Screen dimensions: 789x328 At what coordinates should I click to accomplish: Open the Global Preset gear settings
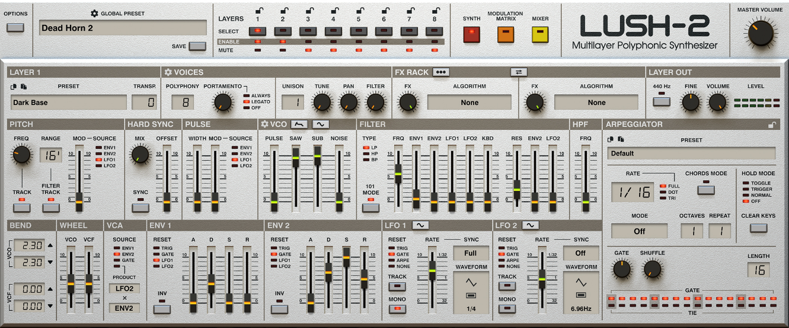(94, 14)
